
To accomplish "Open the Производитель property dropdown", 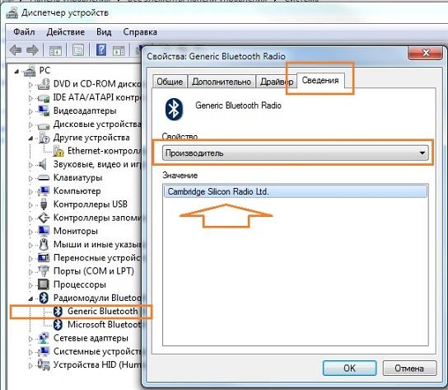I will [x=296, y=153].
